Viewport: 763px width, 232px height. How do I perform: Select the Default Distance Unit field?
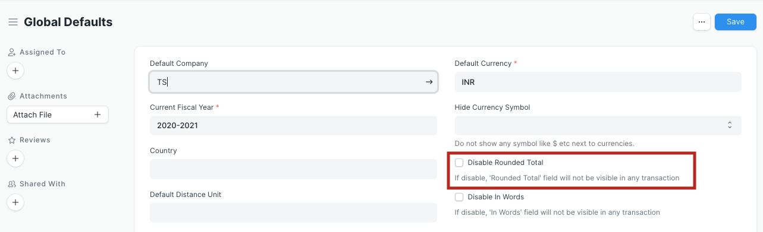[x=293, y=212]
